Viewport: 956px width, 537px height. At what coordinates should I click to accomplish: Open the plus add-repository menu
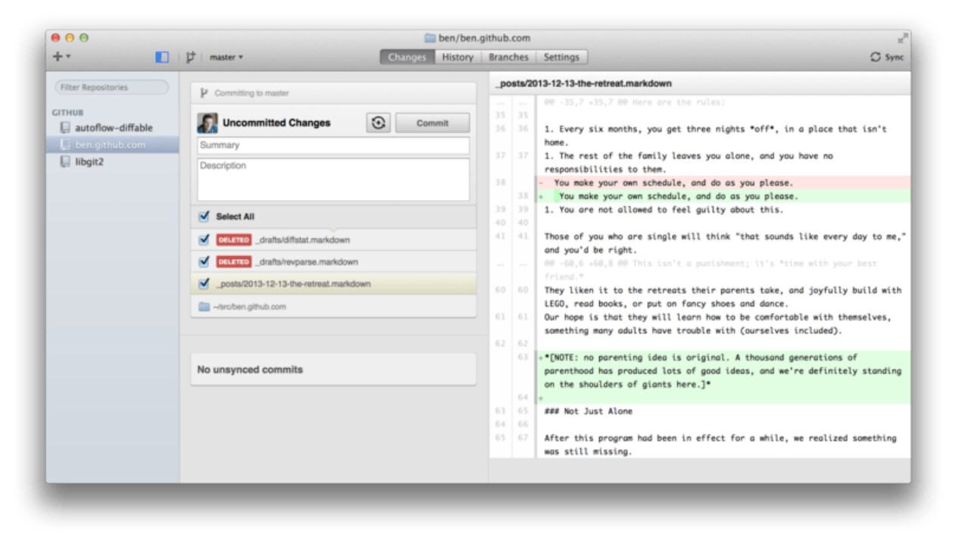click(x=61, y=57)
